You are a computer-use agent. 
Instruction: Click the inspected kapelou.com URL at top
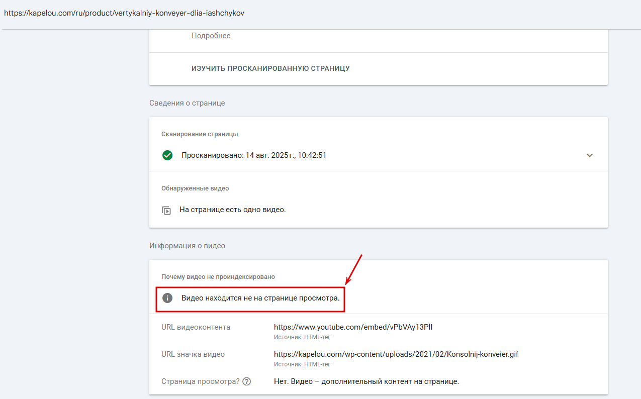coord(124,13)
